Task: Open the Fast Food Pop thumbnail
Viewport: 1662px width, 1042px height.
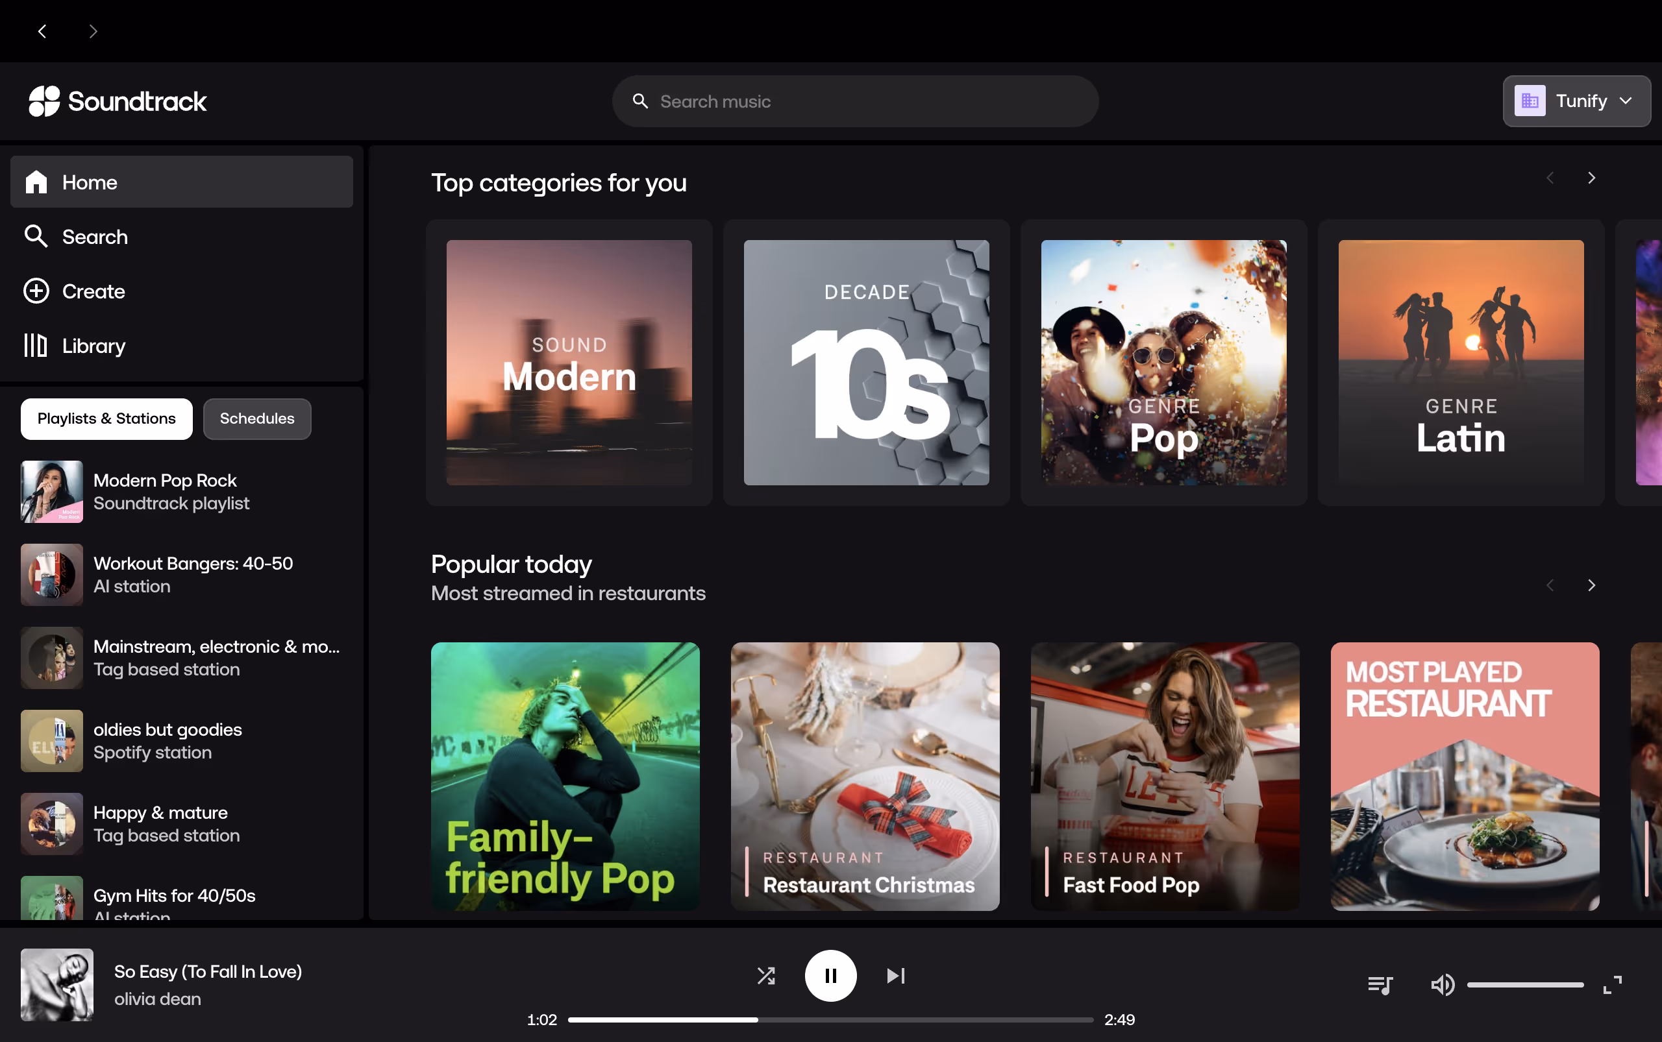Action: (1165, 776)
